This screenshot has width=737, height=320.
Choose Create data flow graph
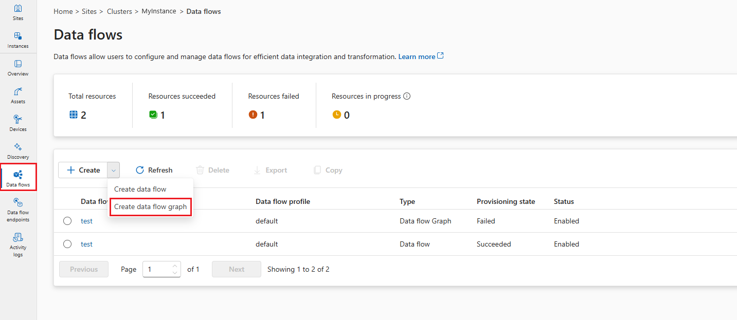point(150,206)
